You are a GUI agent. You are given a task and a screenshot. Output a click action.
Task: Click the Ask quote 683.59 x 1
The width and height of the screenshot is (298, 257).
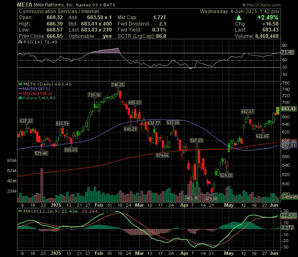[x=99, y=17]
